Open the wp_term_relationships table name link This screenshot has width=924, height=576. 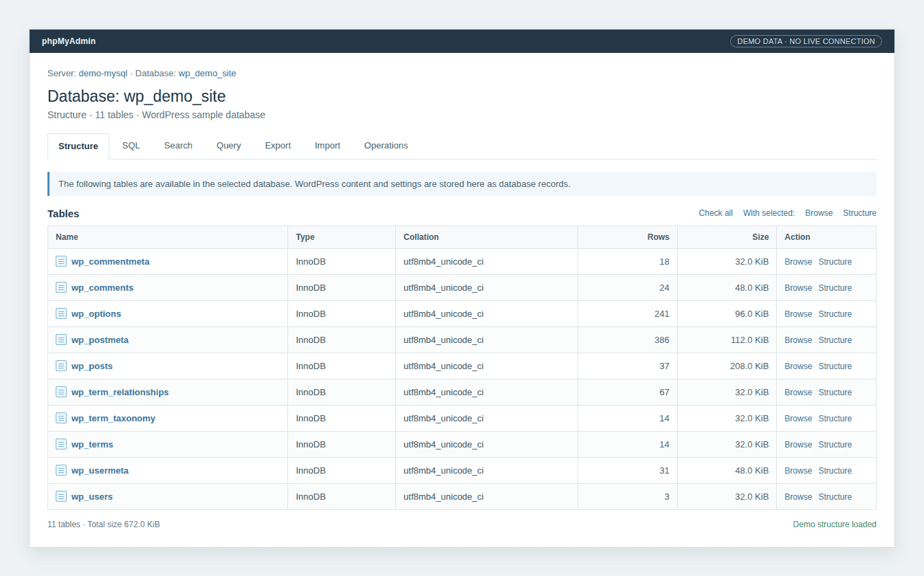(120, 392)
